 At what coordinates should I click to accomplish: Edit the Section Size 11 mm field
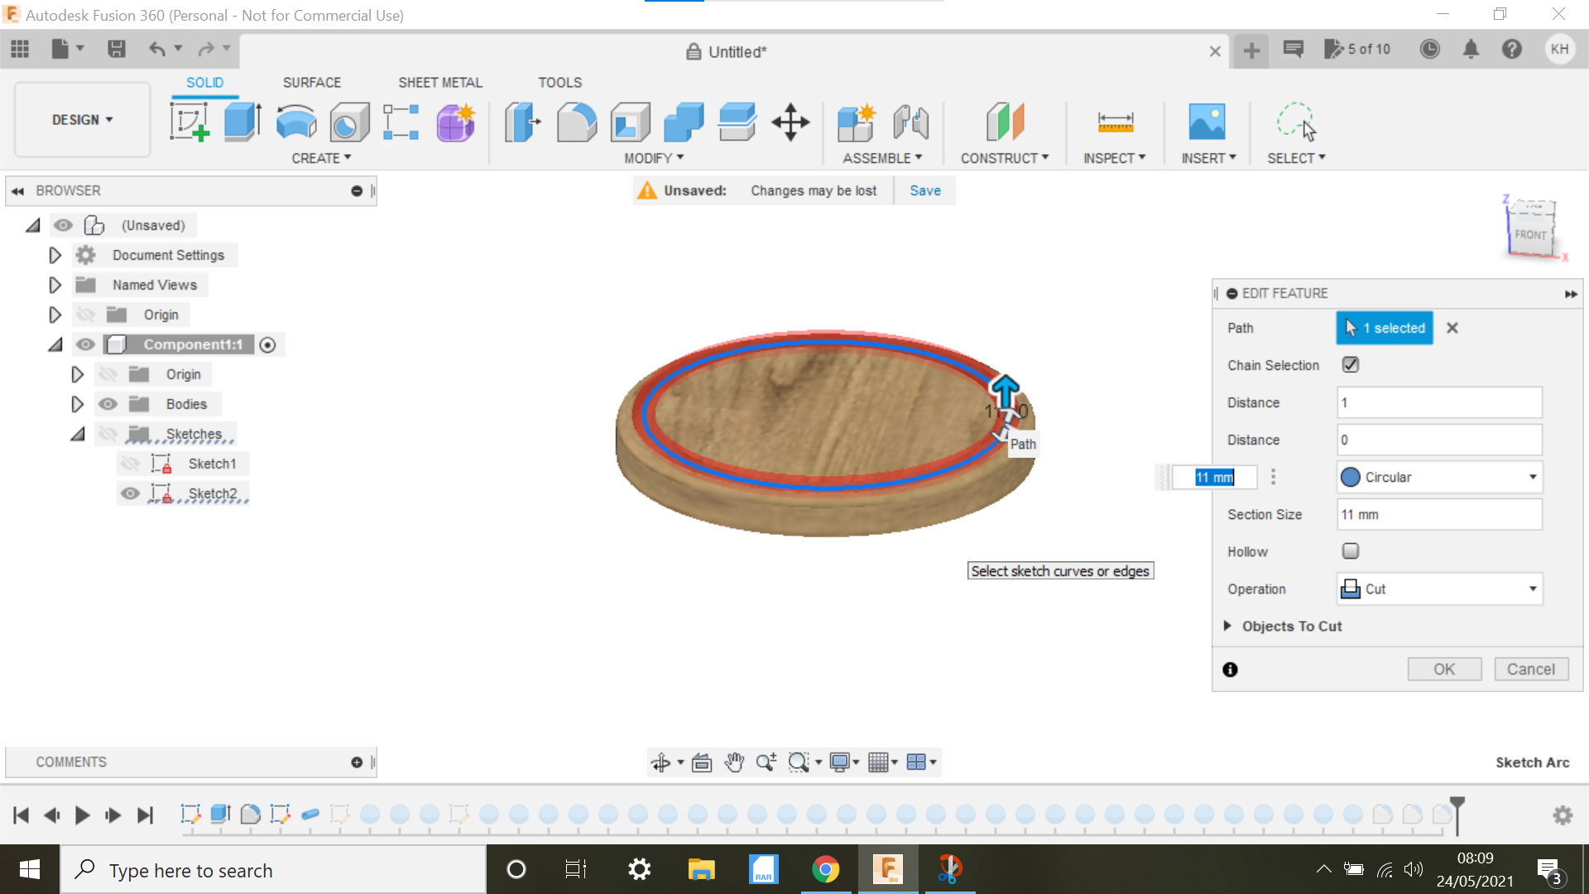(x=1438, y=514)
